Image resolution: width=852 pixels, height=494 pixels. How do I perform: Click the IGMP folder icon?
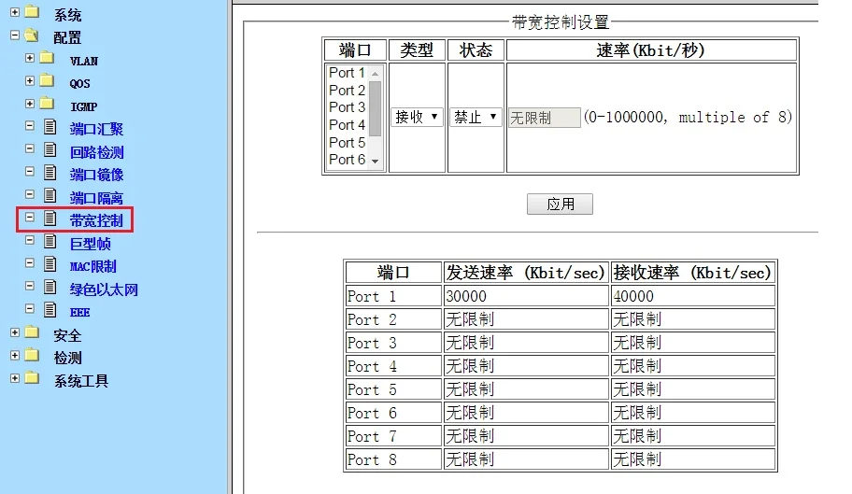point(48,103)
